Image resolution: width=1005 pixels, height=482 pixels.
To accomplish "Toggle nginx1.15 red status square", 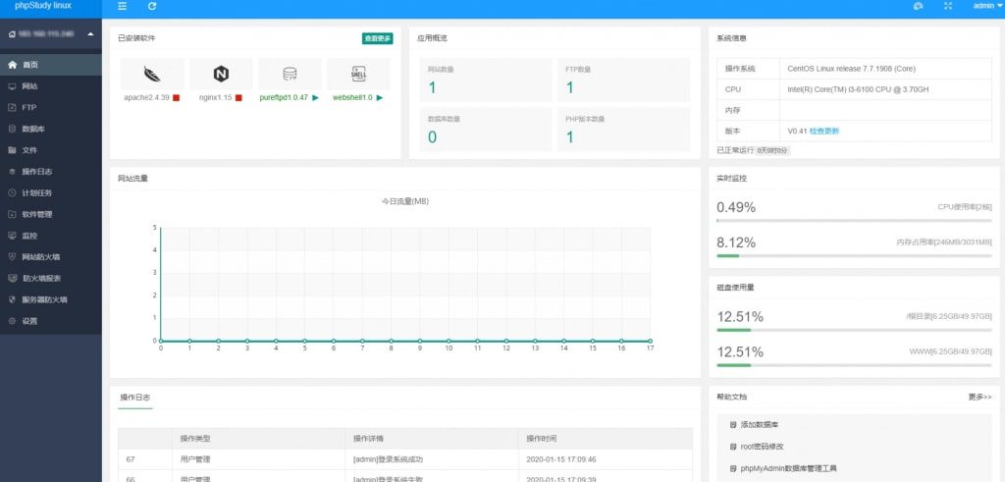I will pyautogui.click(x=238, y=98).
